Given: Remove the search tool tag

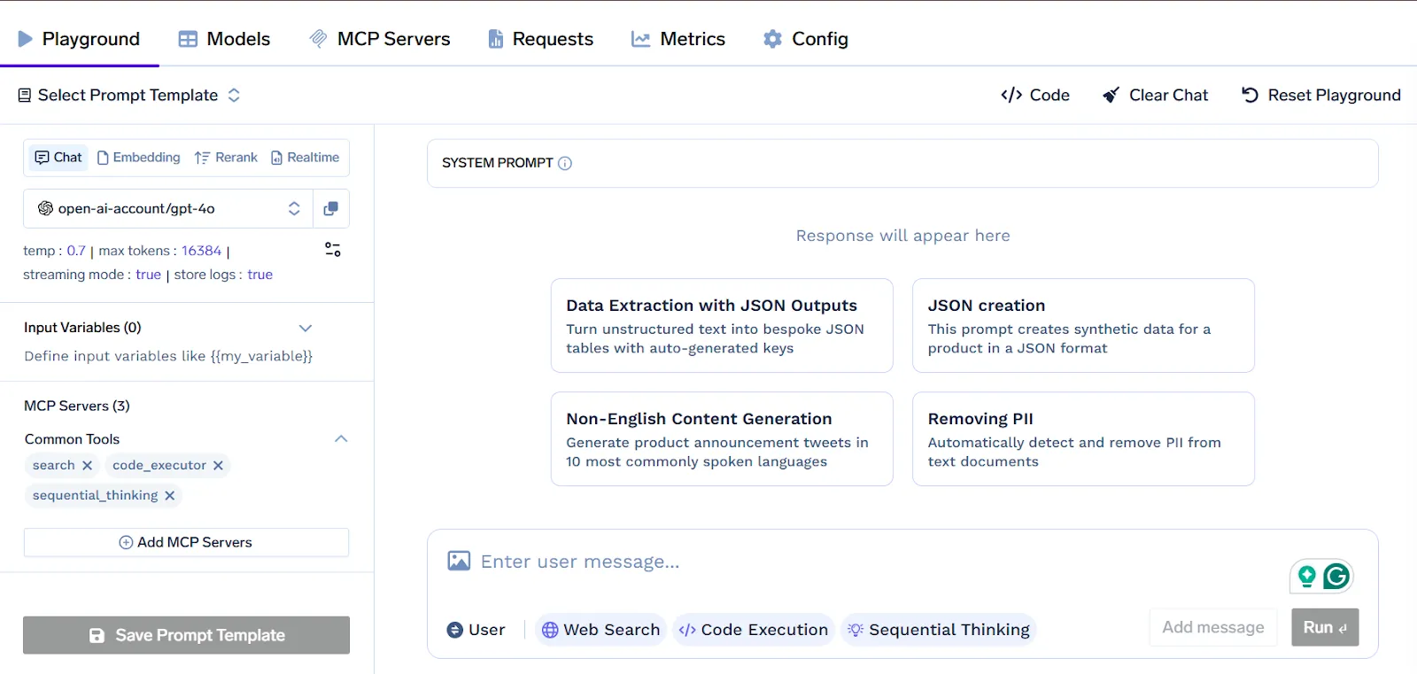Looking at the screenshot, I should [x=87, y=465].
